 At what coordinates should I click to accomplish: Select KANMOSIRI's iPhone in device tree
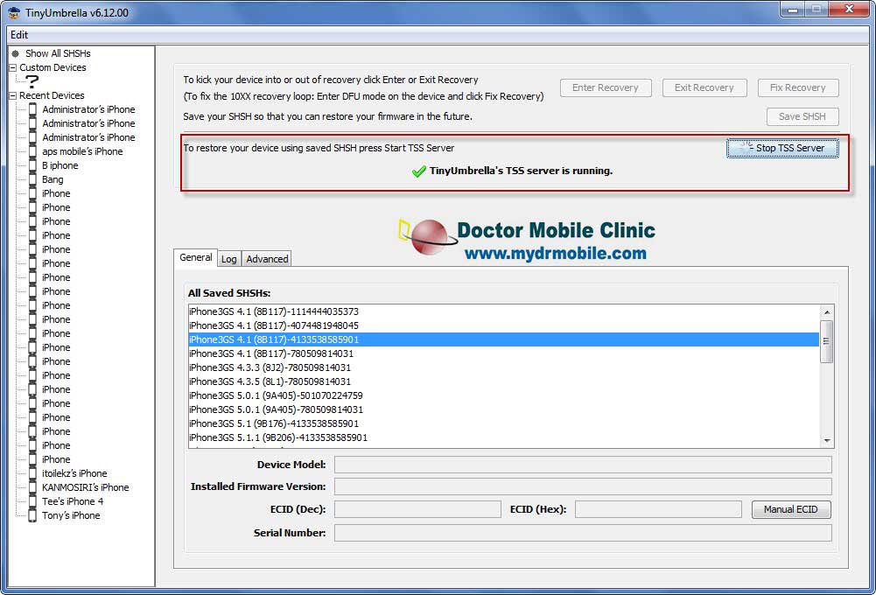[86, 487]
